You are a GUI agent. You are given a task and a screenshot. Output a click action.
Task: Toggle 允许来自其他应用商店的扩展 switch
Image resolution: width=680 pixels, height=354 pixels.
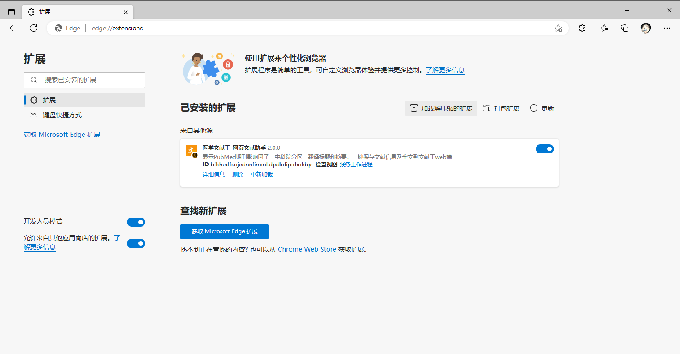point(136,243)
